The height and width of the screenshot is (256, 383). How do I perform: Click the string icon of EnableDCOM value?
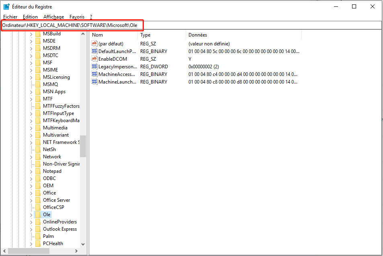[94, 59]
